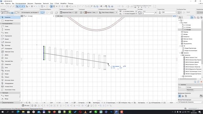
Task: Open the План Этажа и Разрез dropdown
Action: [108, 12]
